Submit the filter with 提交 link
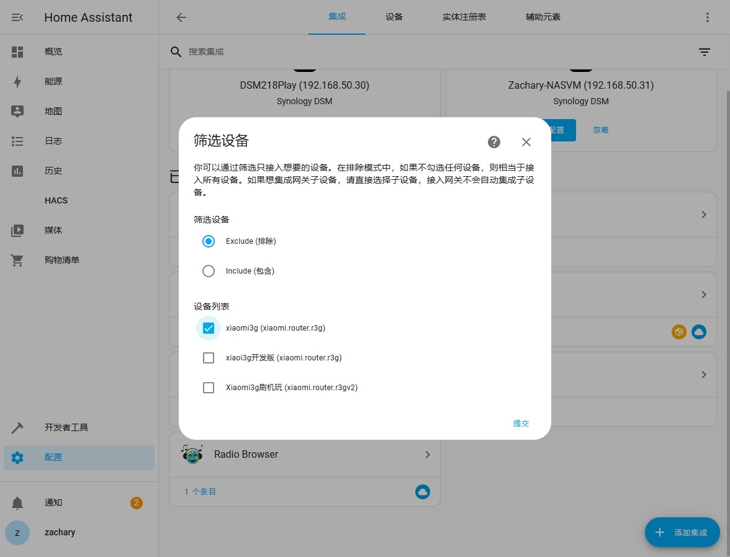This screenshot has width=730, height=557. pos(521,423)
